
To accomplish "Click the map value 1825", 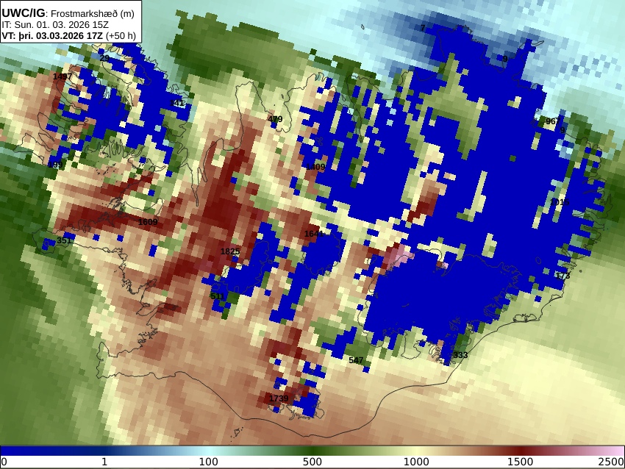I will [x=230, y=251].
